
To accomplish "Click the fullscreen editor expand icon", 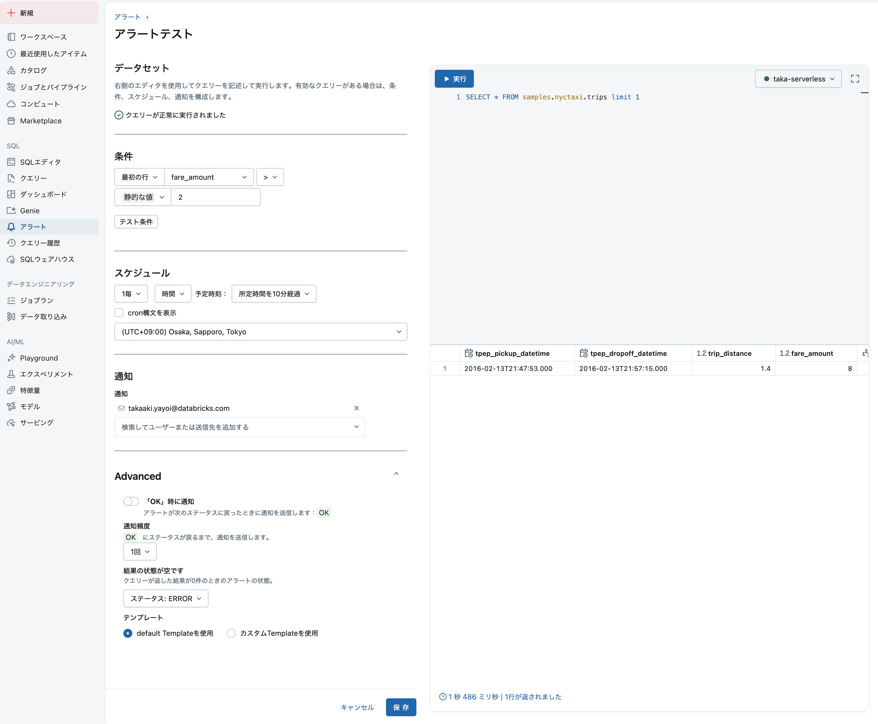I will [x=855, y=79].
